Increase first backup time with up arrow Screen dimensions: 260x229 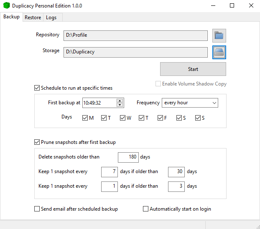pos(120,101)
